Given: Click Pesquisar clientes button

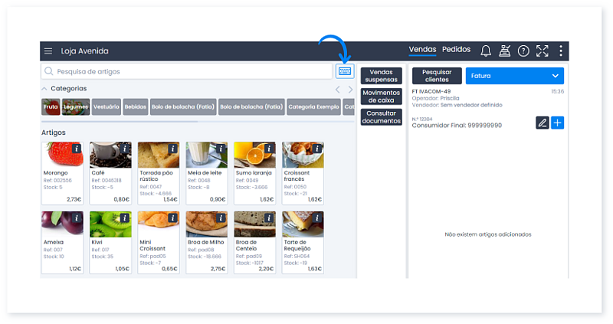Looking at the screenshot, I should (437, 76).
